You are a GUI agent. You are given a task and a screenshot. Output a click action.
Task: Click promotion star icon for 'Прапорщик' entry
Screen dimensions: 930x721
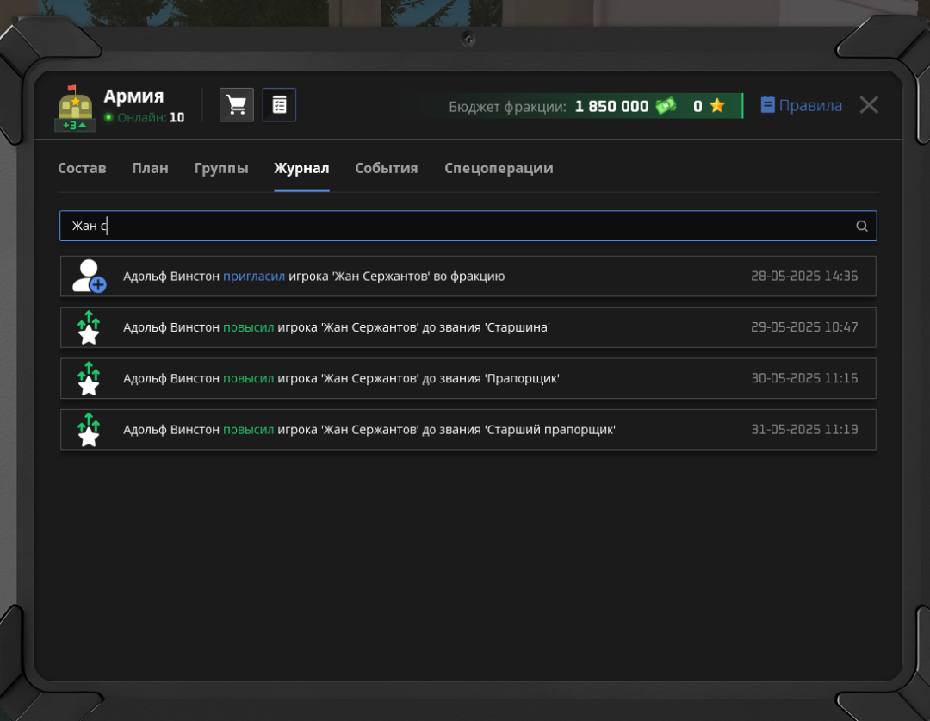[89, 379]
